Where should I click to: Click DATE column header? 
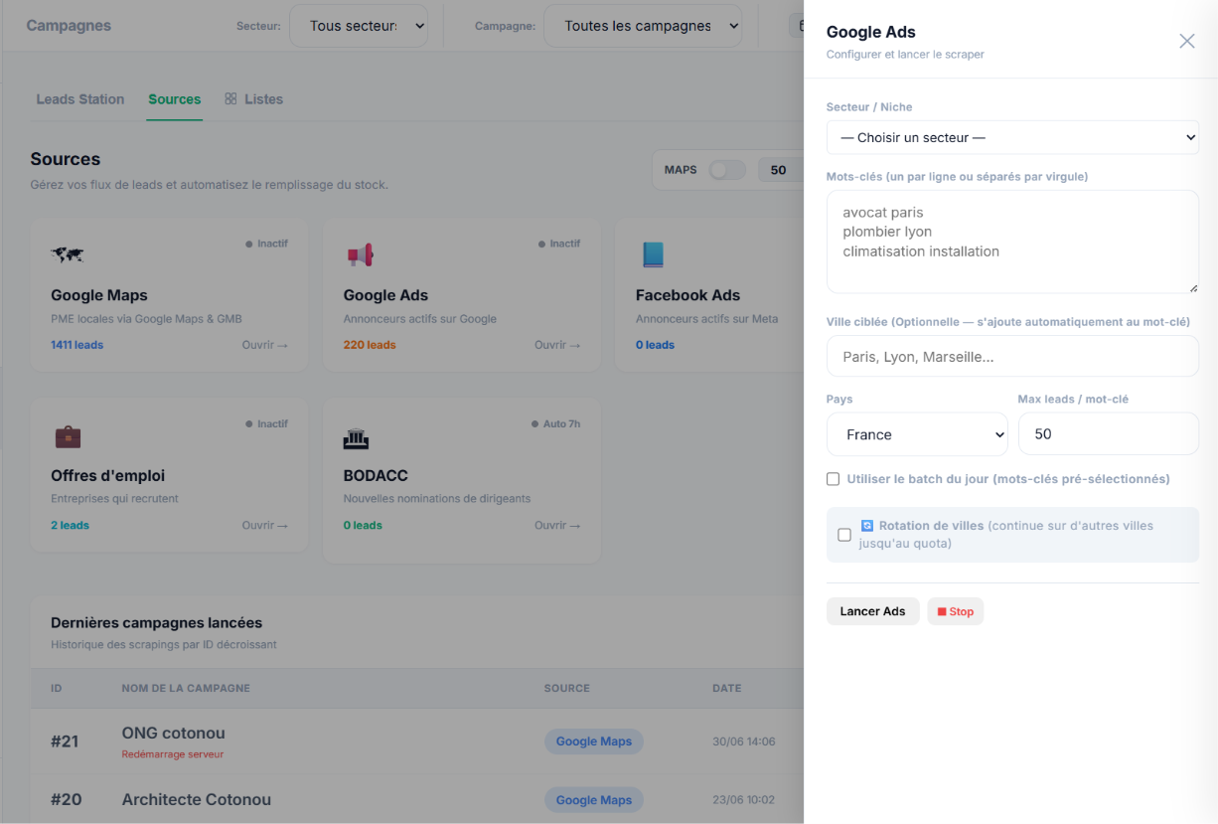point(726,688)
